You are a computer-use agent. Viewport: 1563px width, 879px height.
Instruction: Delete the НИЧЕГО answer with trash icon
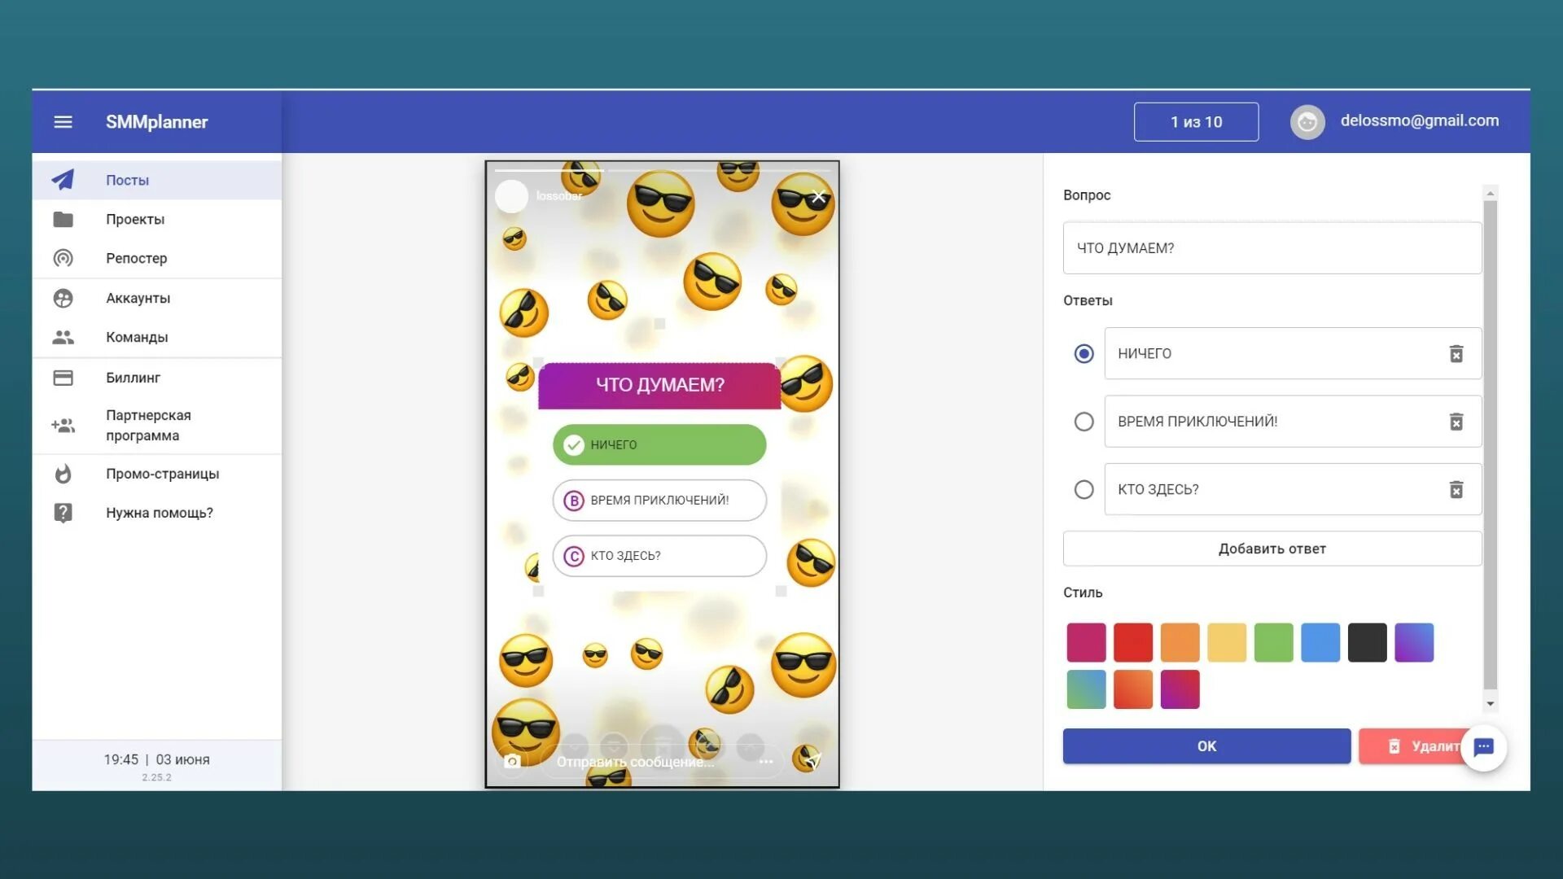click(1456, 354)
